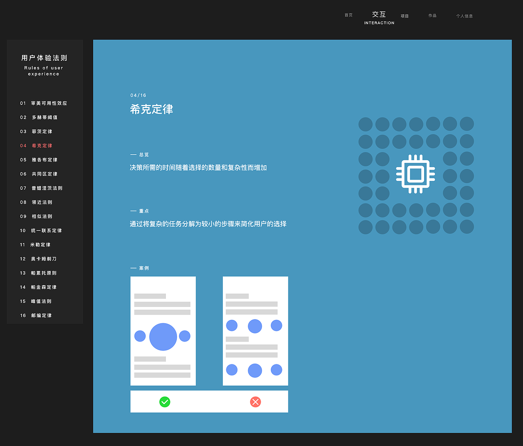Select 10 统一联系定律
The width and height of the screenshot is (523, 446).
click(41, 231)
